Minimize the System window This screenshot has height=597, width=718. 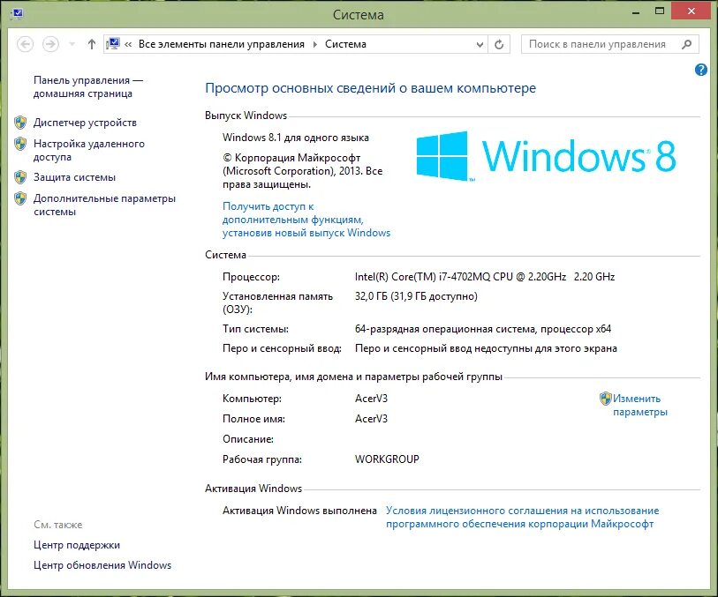click(x=636, y=12)
